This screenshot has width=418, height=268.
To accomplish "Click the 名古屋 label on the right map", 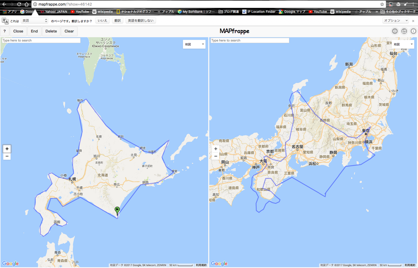I will [x=297, y=147].
